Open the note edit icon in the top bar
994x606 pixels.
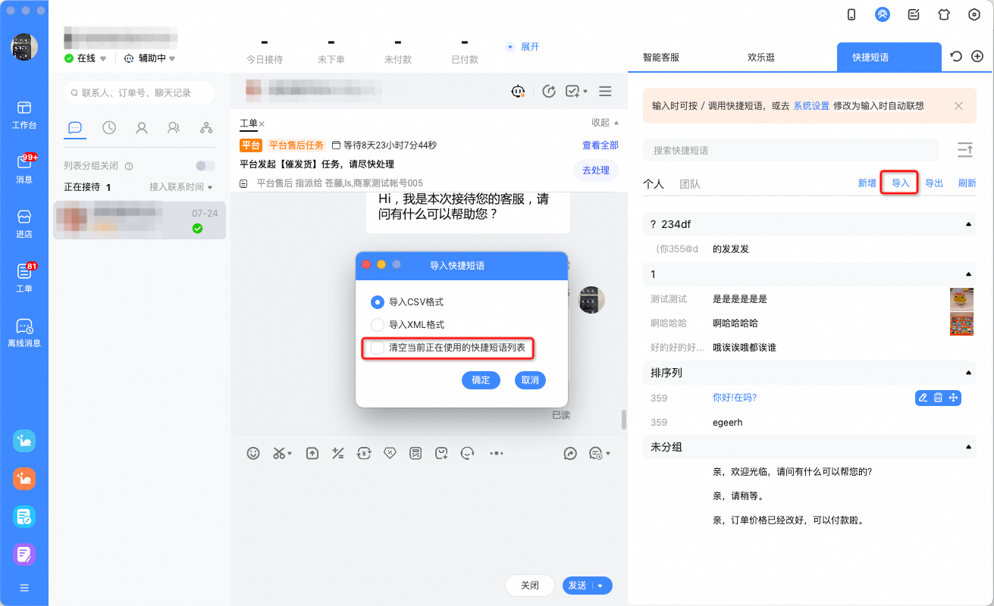click(x=914, y=14)
